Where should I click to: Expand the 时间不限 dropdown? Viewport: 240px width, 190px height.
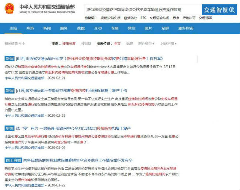pyautogui.click(x=169, y=44)
